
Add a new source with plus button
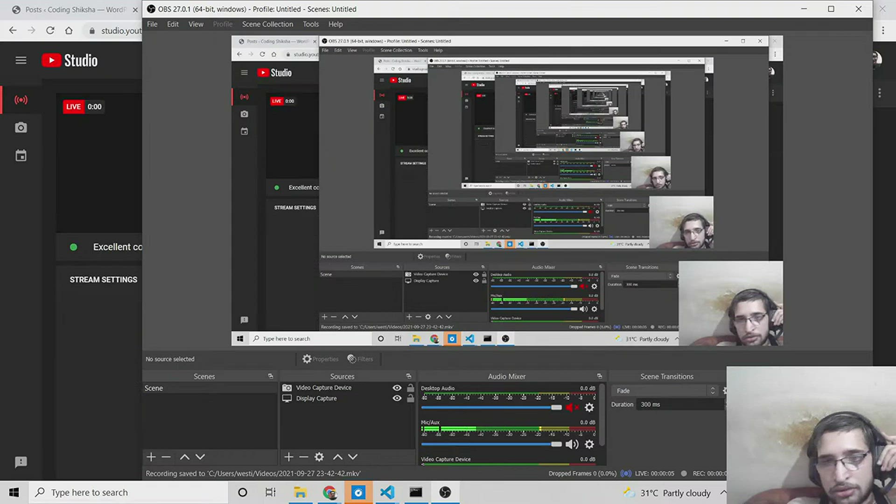pos(288,457)
